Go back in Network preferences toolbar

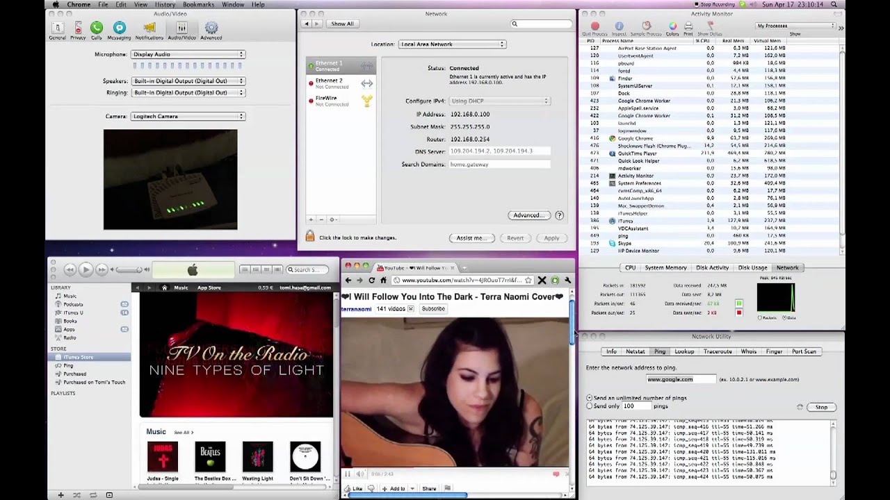[x=306, y=24]
